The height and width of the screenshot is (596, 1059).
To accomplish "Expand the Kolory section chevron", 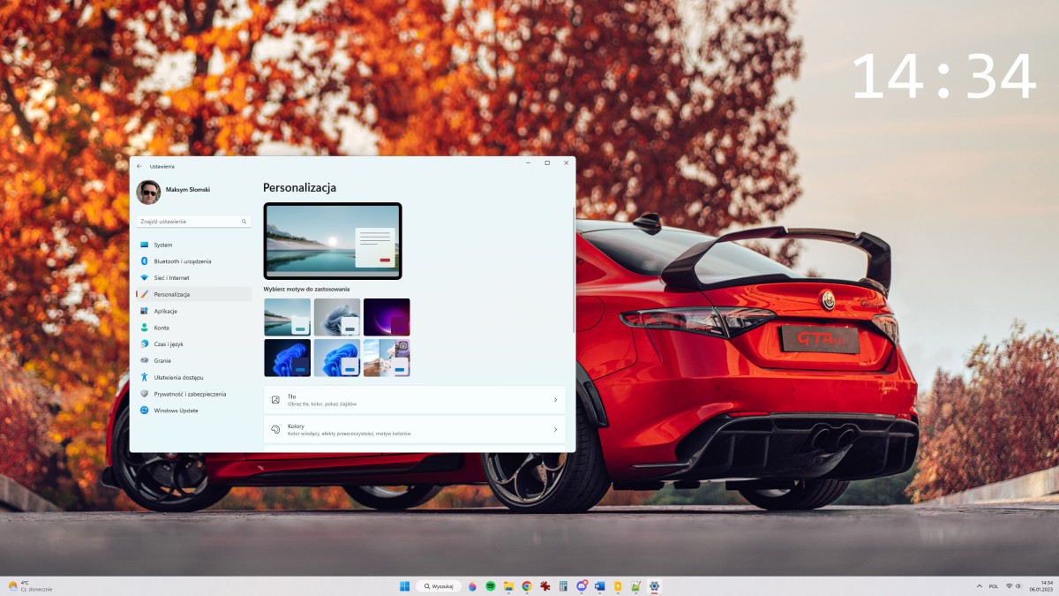I will point(557,428).
